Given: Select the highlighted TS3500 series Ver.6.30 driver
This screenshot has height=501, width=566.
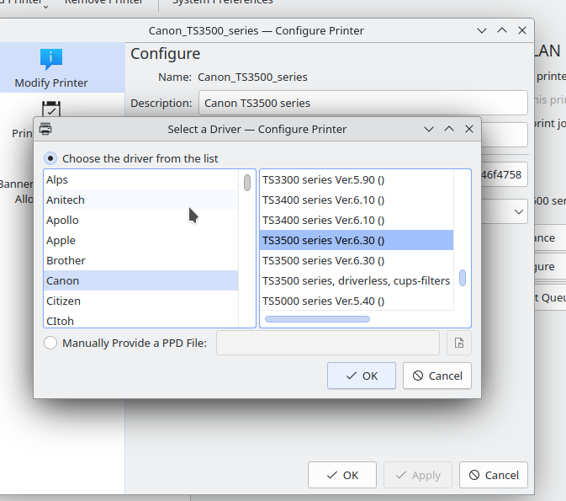Looking at the screenshot, I should click(x=357, y=240).
